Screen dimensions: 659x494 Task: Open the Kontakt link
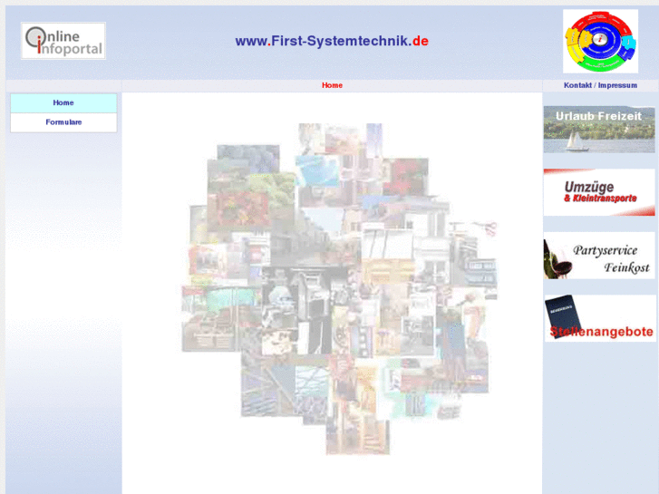coord(577,85)
